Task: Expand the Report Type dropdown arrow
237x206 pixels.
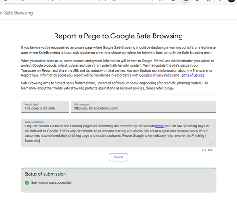Action: 64,107
